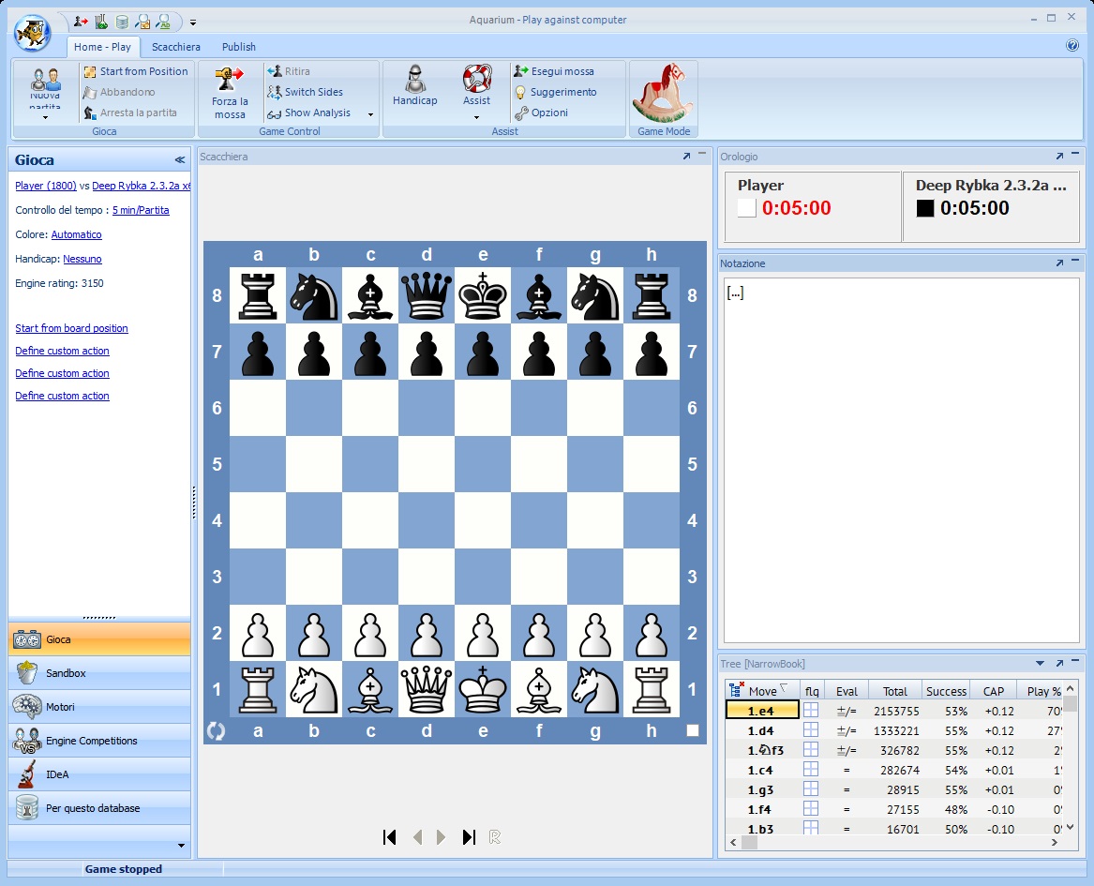Click the pawn with red arrow quick-access icon
This screenshot has width=1094, height=886.
click(x=81, y=23)
